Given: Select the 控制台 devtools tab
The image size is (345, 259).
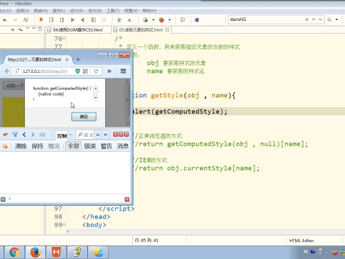Looking at the screenshot, I should click(61, 136).
